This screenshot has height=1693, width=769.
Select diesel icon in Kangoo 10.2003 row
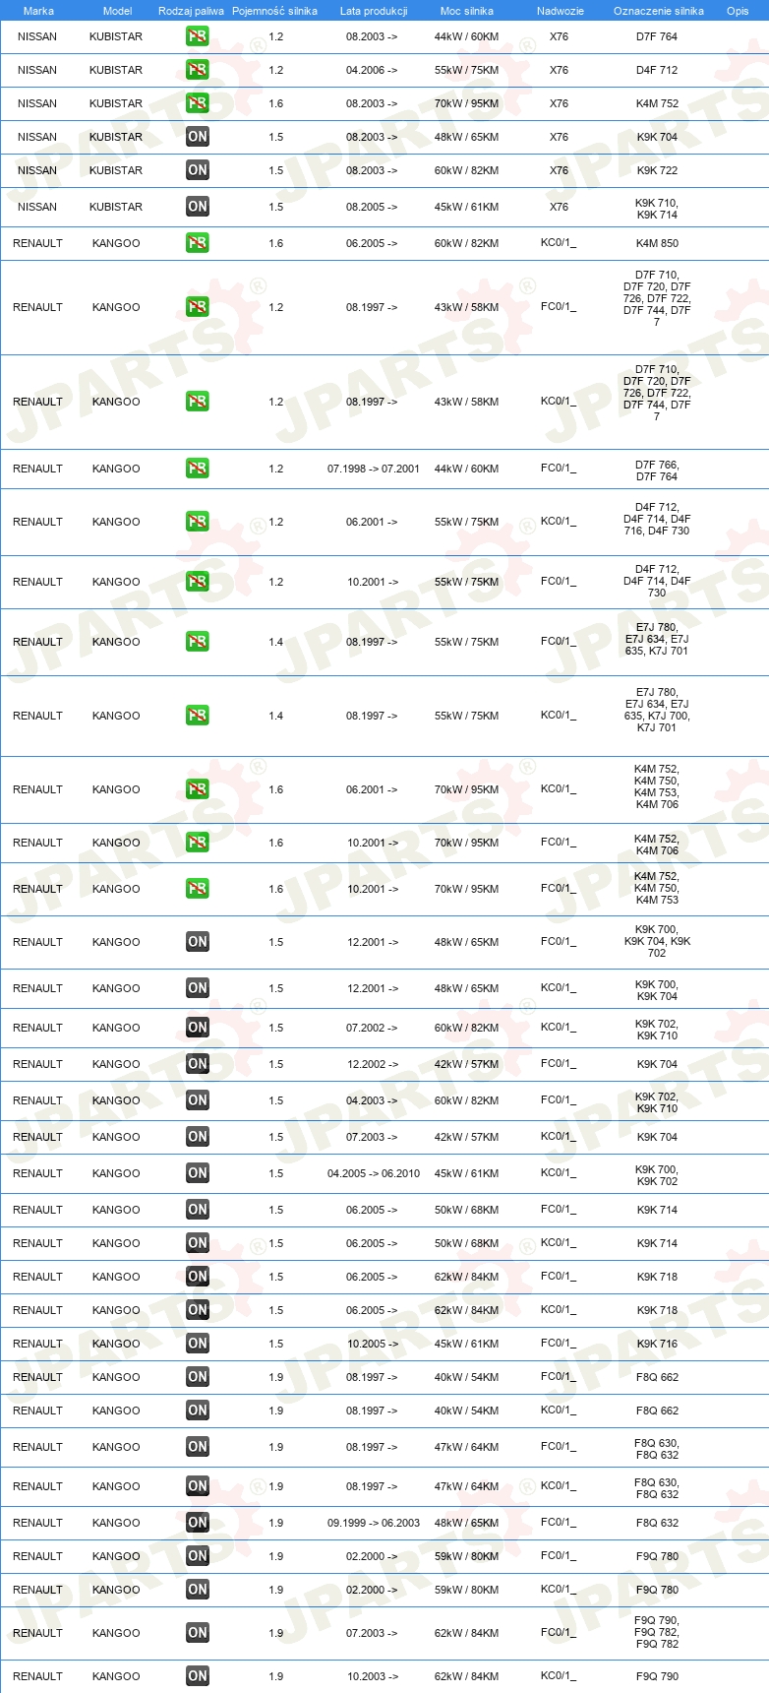coord(198,1676)
